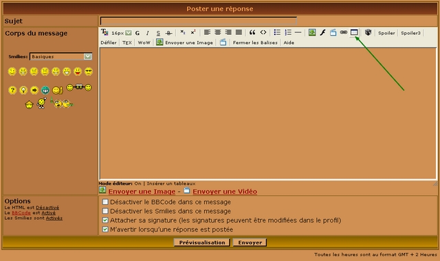Click the Défiler toolbar button

coord(109,43)
